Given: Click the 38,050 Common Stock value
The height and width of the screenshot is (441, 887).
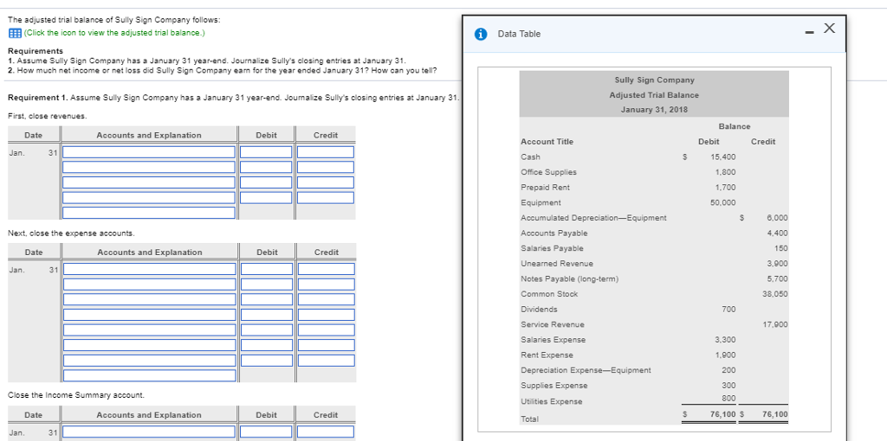Looking at the screenshot, I should coord(775,294).
